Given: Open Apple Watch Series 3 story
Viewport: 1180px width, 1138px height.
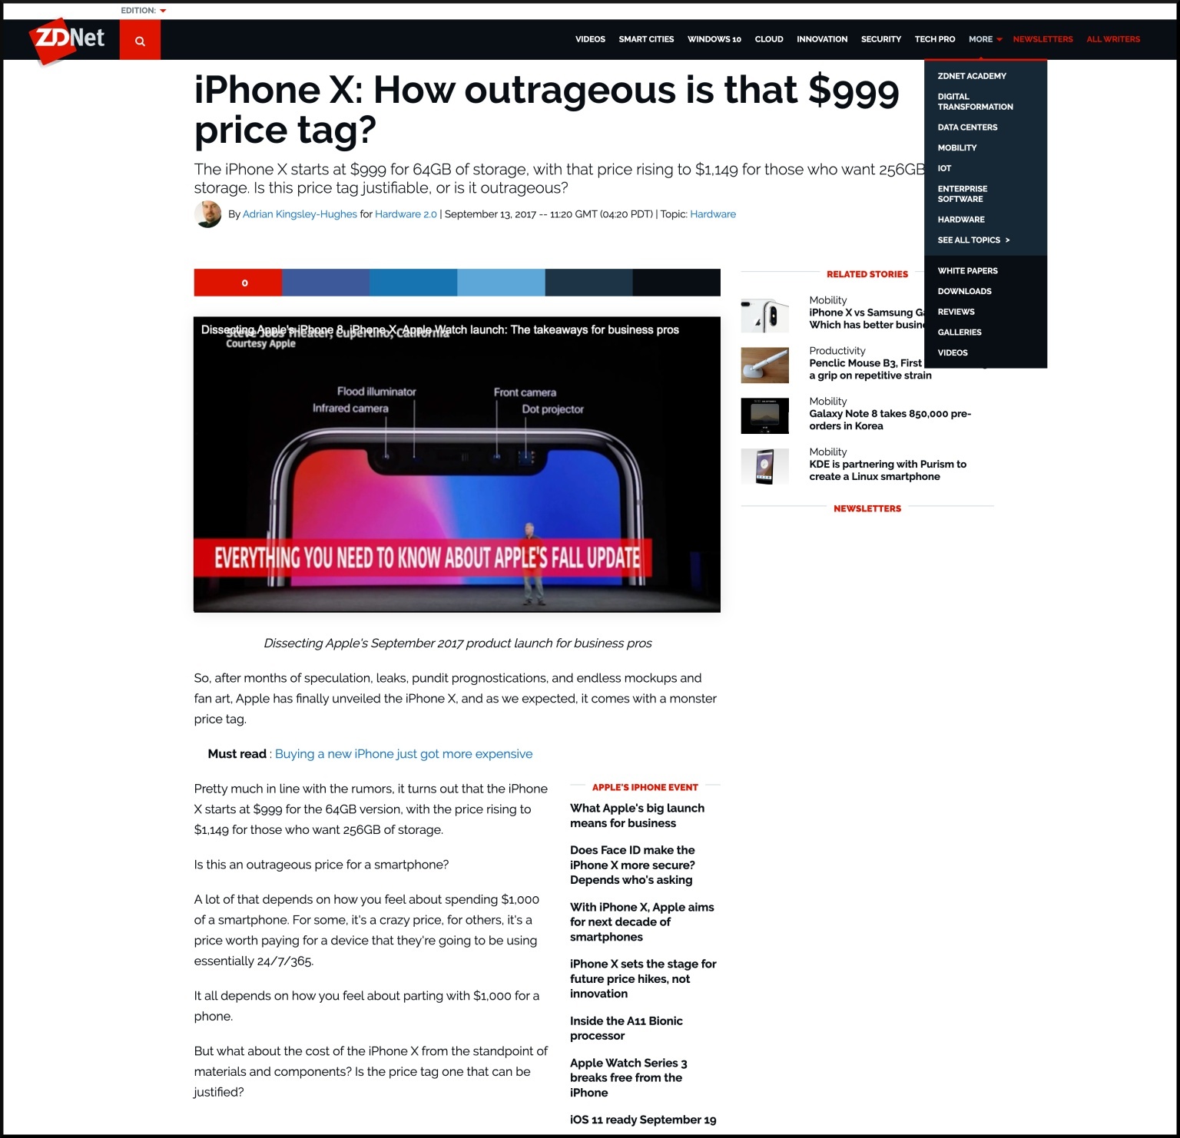Looking at the screenshot, I should [x=628, y=1078].
